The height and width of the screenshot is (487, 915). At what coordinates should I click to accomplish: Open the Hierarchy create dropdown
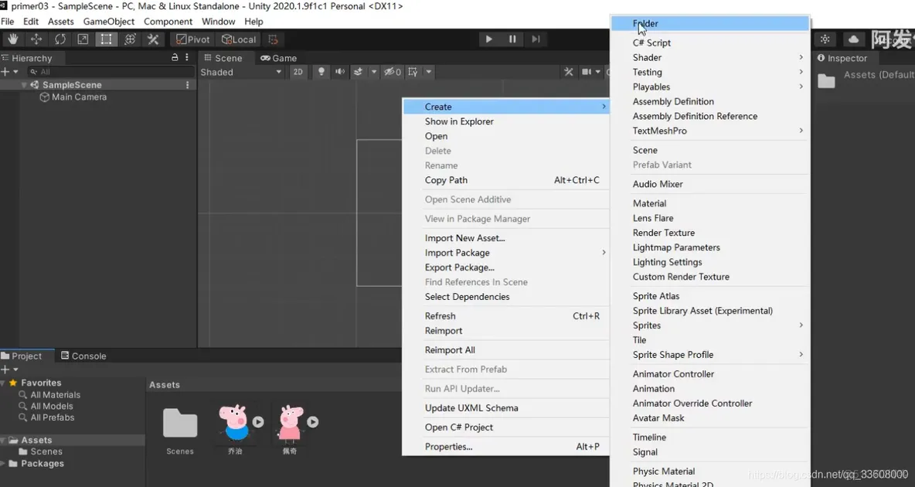[x=10, y=71]
